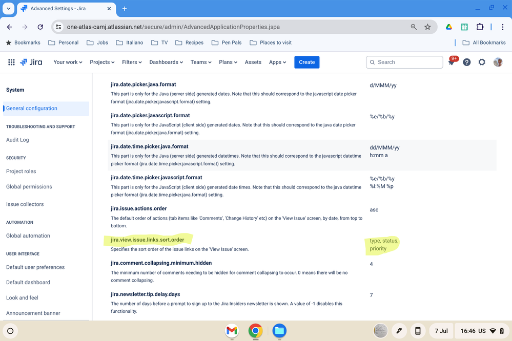512x341 pixels.
Task: Select General configuration in the sidebar
Action: [x=46, y=109]
